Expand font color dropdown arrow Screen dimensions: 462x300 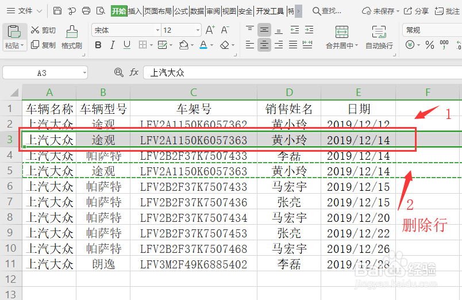pyautogui.click(x=211, y=45)
